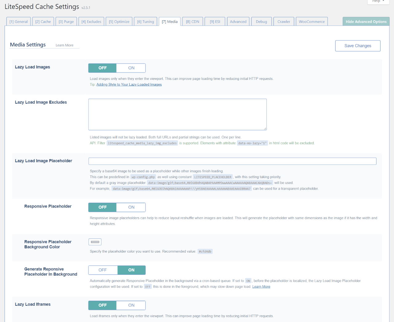The width and height of the screenshot is (394, 322).
Task: Open the [9] ESI tab
Action: 215,22
